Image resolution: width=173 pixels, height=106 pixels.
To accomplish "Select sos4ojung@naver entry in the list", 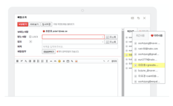I will tap(149, 43).
